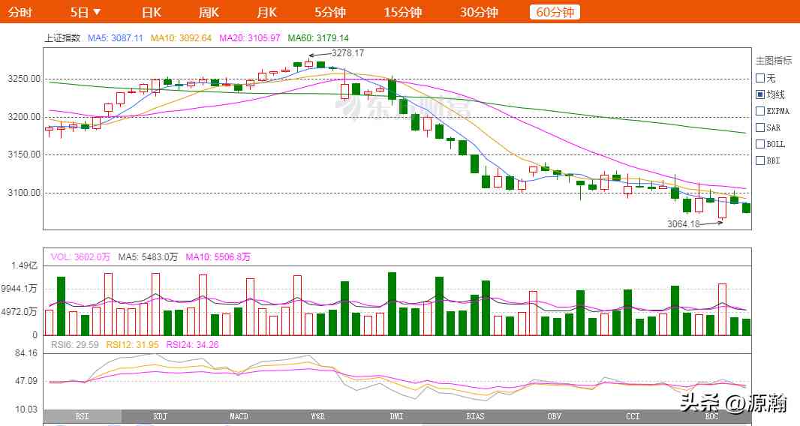The width and height of the screenshot is (800, 426).
Task: Switch the sub-indicator to KDJ
Action: [x=160, y=416]
